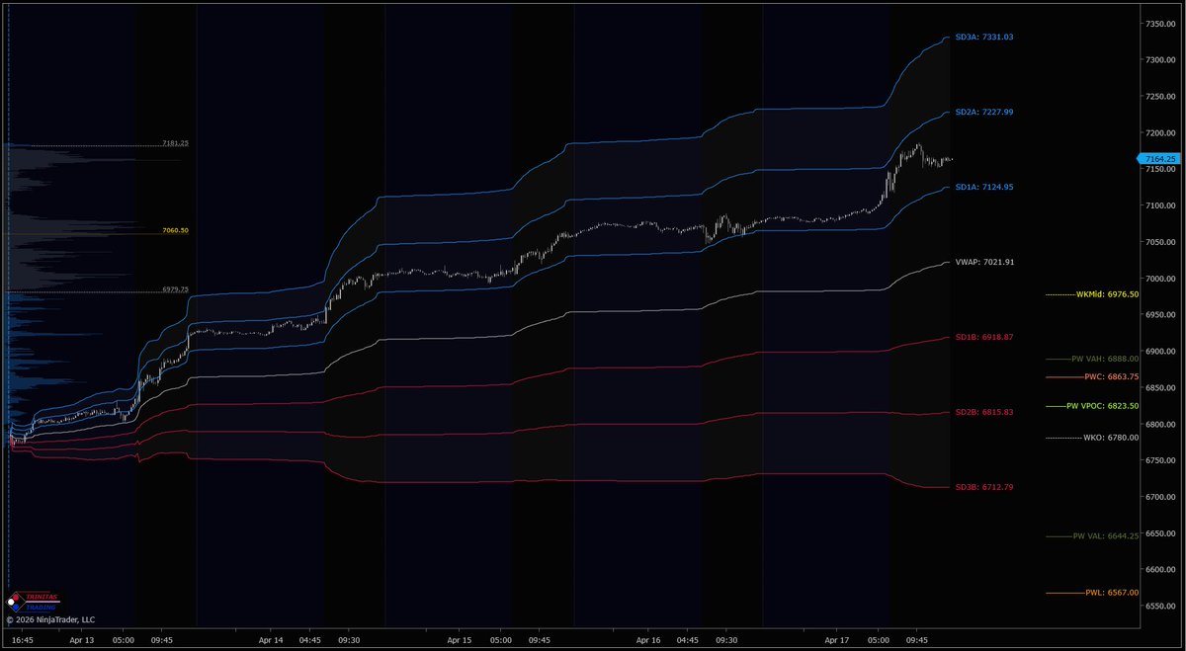The height and width of the screenshot is (651, 1186).
Task: Click the Apr 14 date label
Action: pos(271,640)
